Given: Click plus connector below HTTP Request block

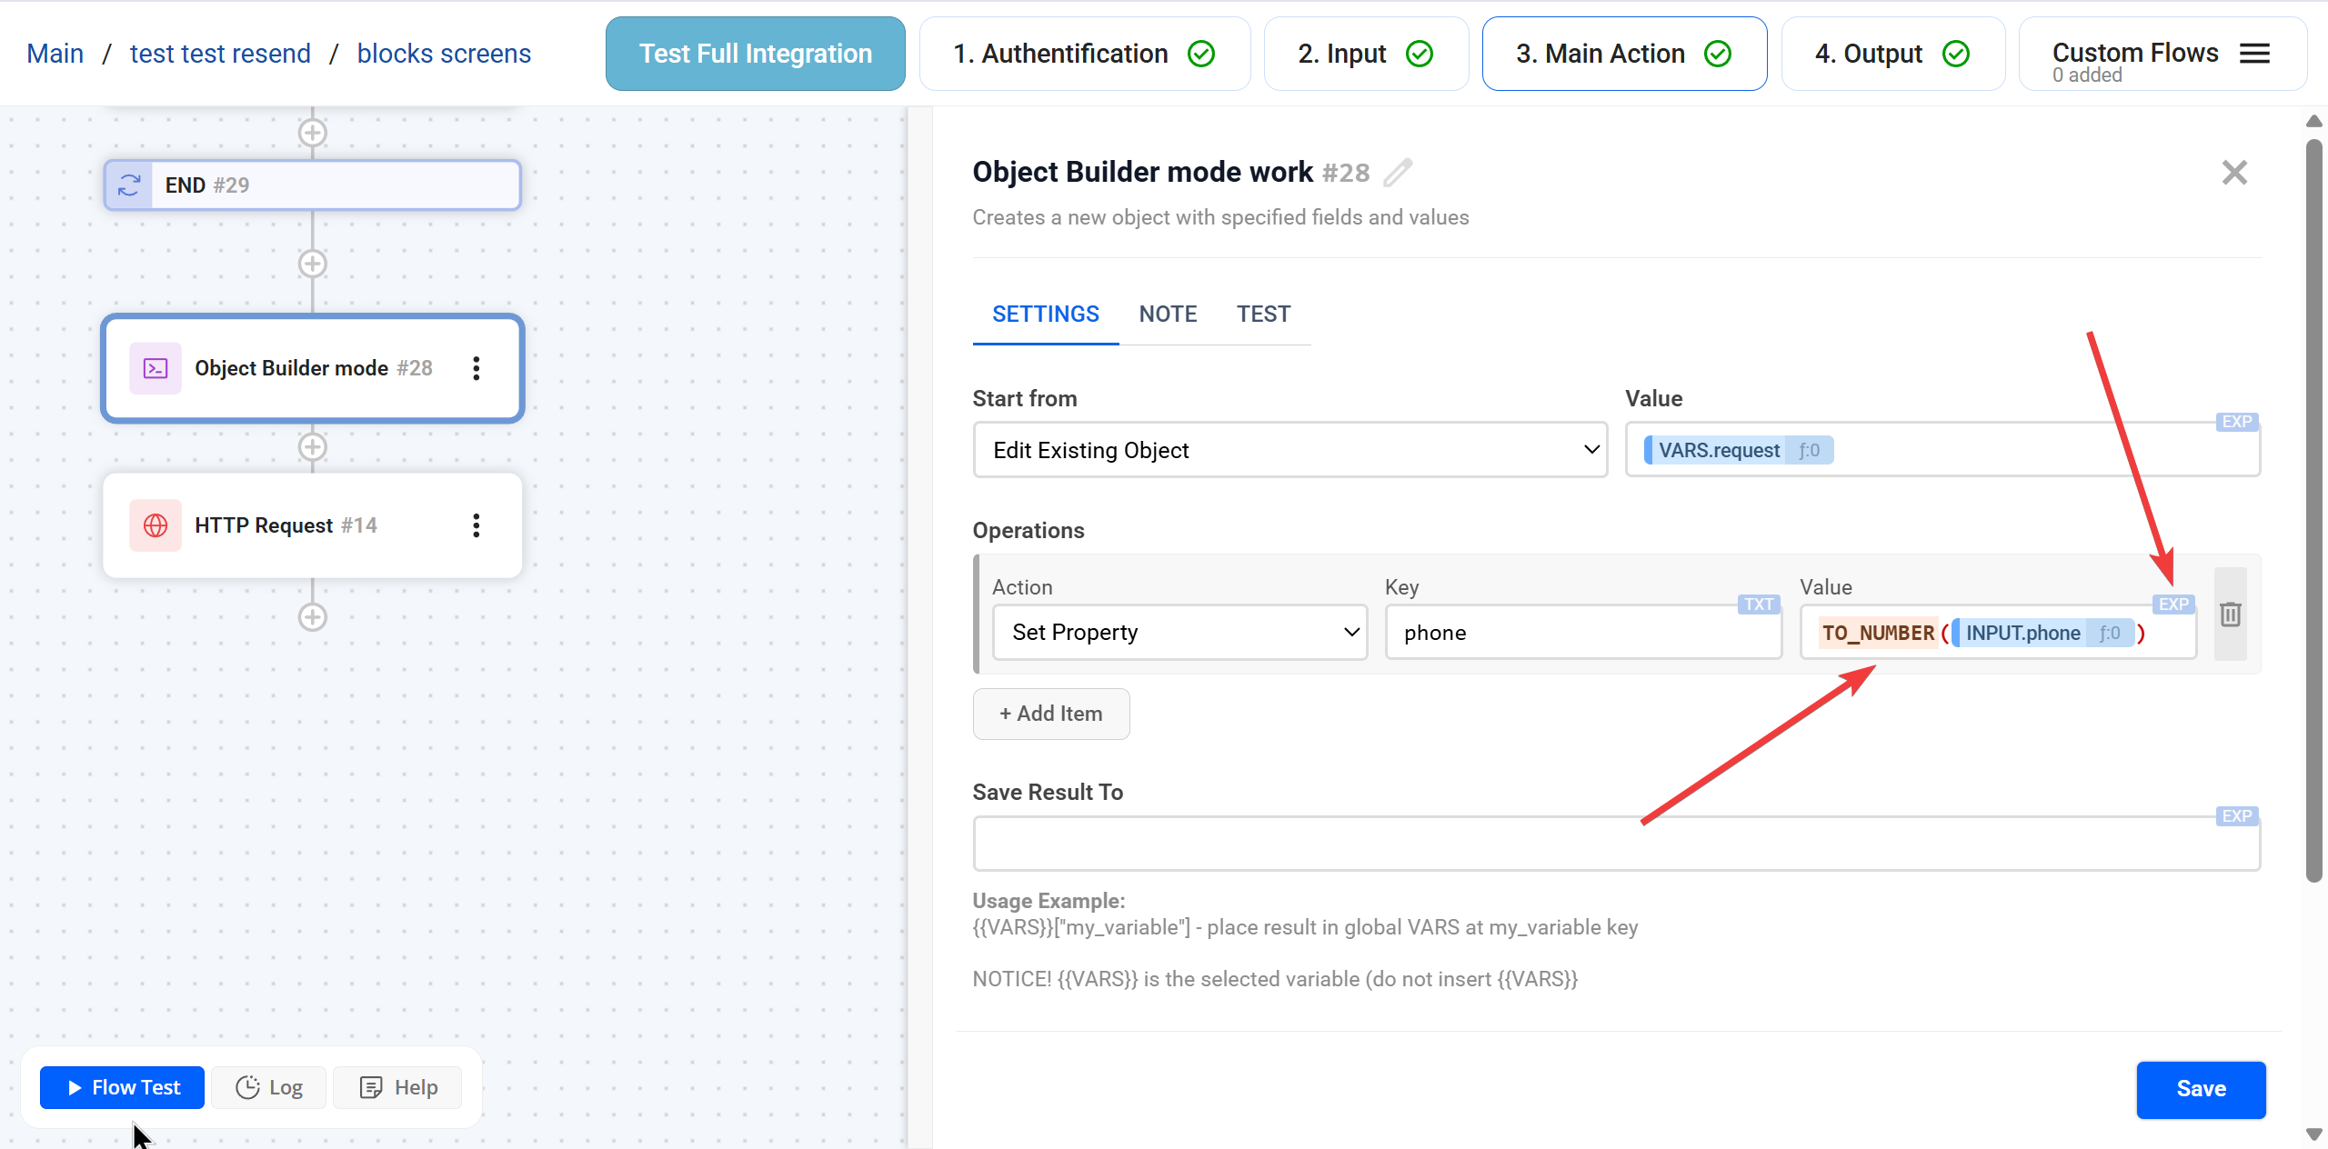Looking at the screenshot, I should point(312,617).
